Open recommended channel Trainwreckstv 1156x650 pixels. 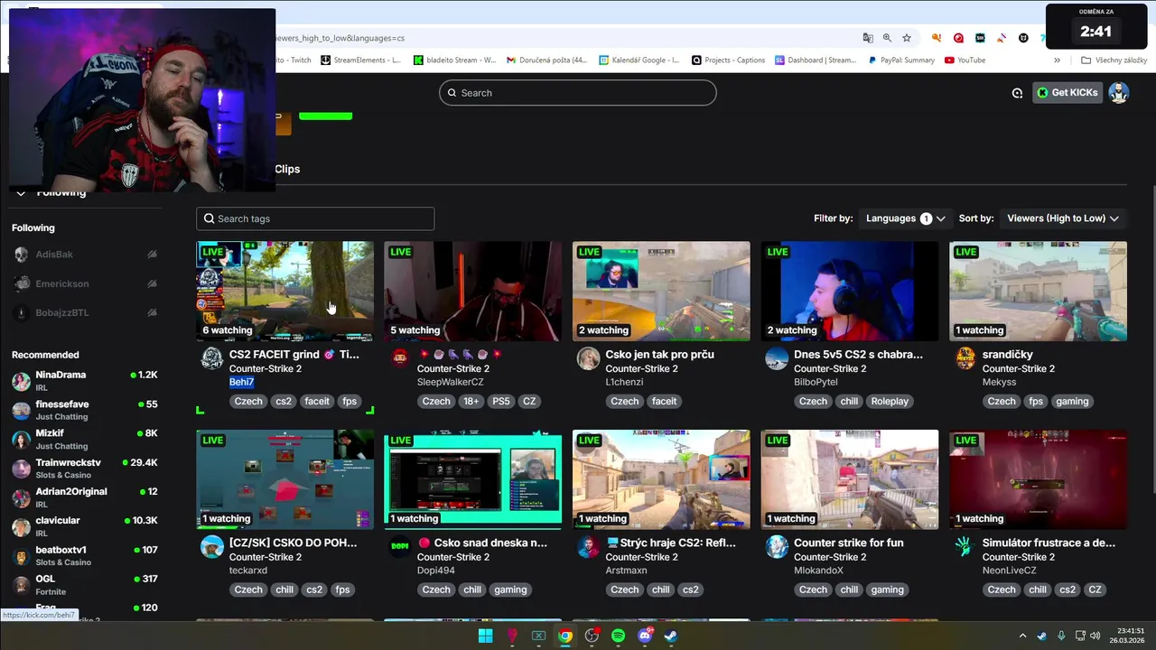point(85,469)
